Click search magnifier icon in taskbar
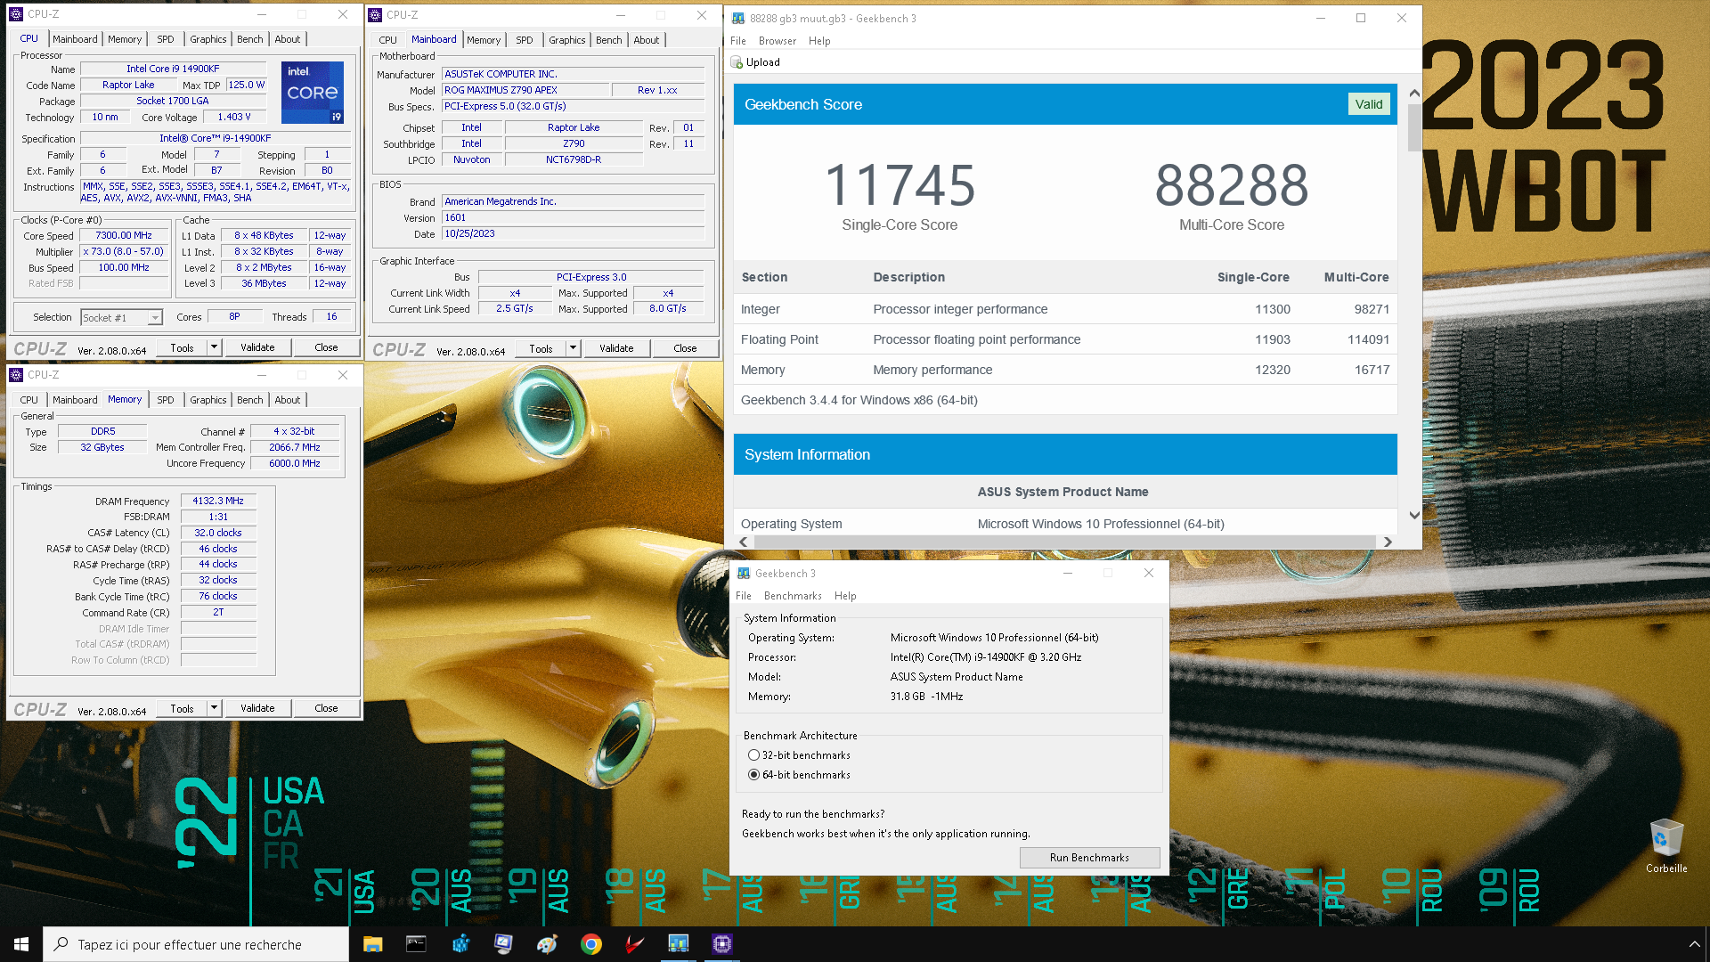 pyautogui.click(x=61, y=944)
